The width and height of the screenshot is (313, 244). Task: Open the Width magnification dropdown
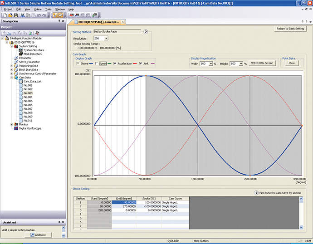click(211, 64)
